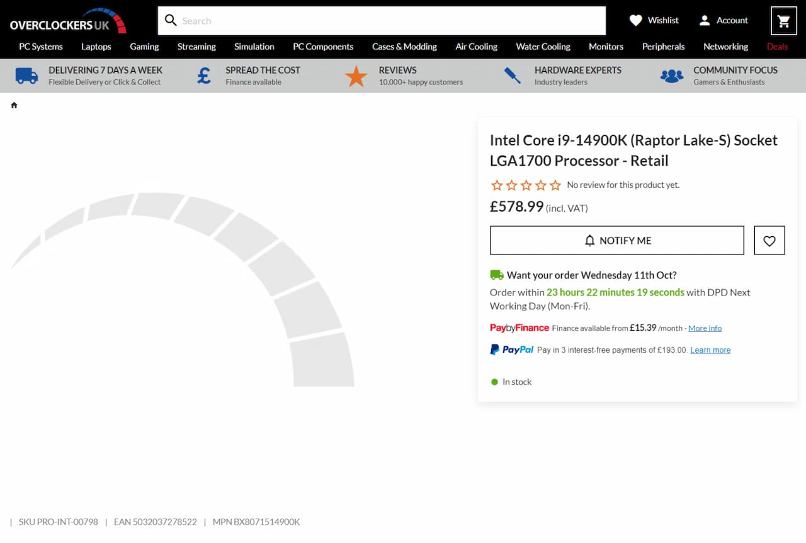
Task: Click the PaybyFinance logo
Action: point(519,328)
